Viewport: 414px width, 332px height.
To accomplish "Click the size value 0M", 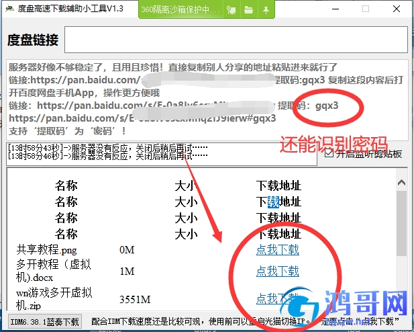I will (127, 250).
